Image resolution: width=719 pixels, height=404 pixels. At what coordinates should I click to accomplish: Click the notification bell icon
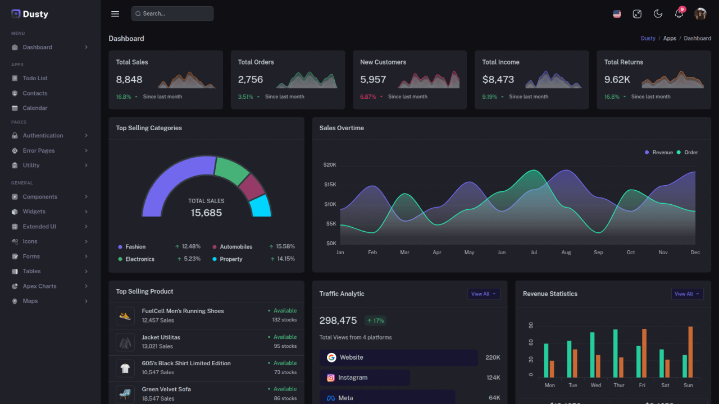(x=679, y=13)
